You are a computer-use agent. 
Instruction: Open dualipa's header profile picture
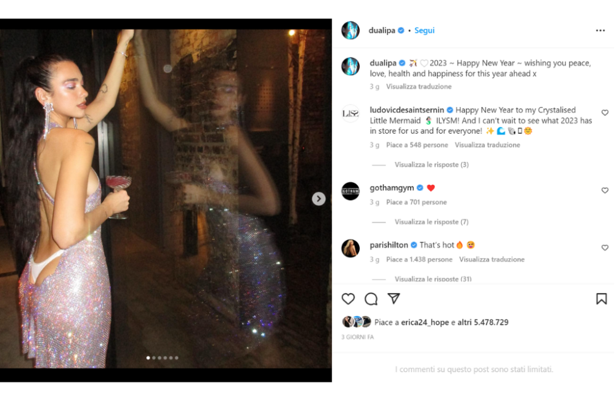pos(351,30)
